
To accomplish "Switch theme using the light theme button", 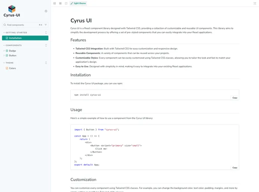I will (x=78, y=3).
